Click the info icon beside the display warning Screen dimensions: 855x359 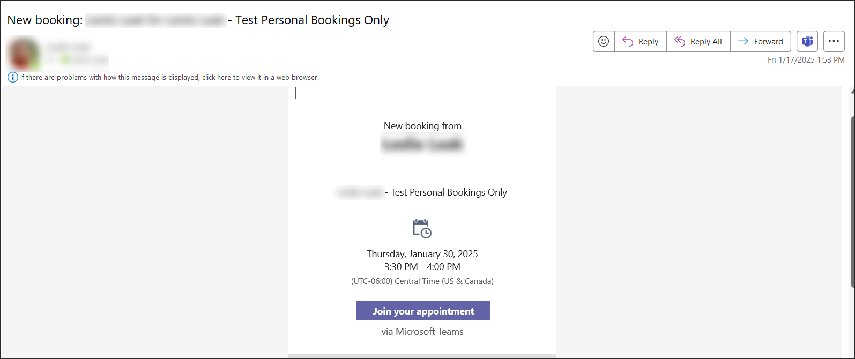[x=12, y=77]
